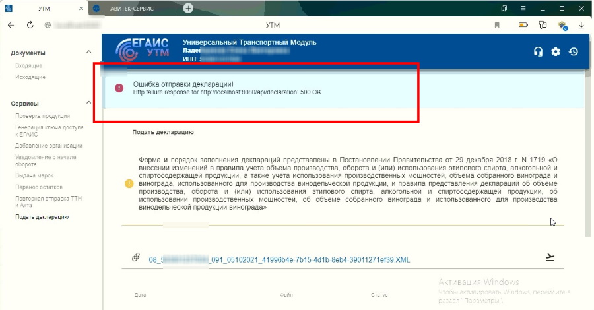Go back with the browser arrow
The height and width of the screenshot is (310, 594).
[11, 25]
